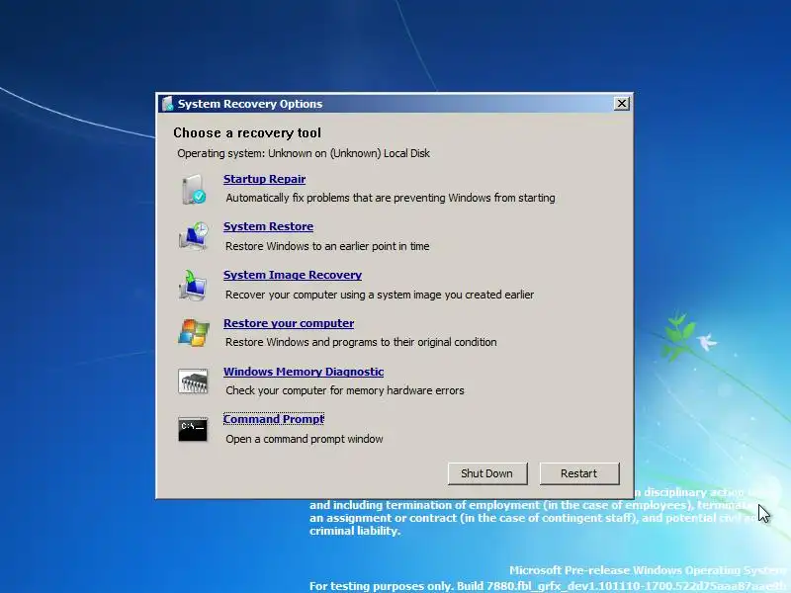791x593 pixels.
Task: Click 'Automatically fix problems' description text
Action: (x=390, y=198)
